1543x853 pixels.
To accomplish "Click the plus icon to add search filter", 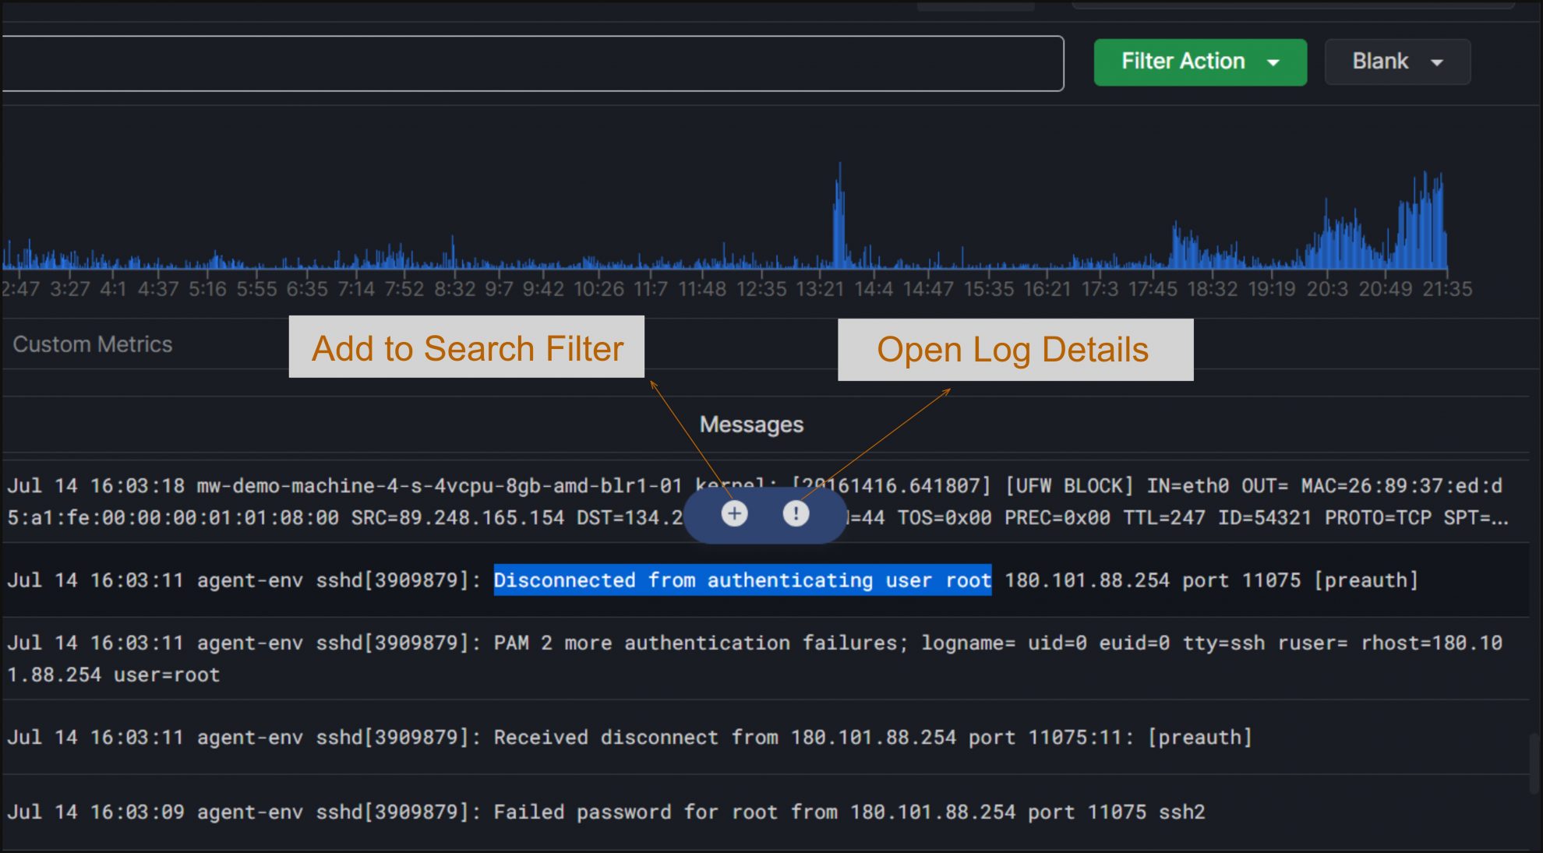I will click(x=733, y=513).
